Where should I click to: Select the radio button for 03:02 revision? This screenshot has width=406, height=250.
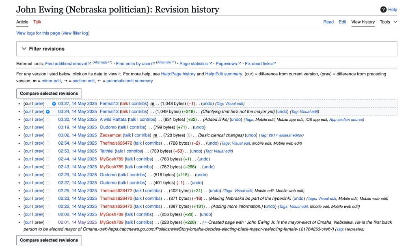click(48, 135)
